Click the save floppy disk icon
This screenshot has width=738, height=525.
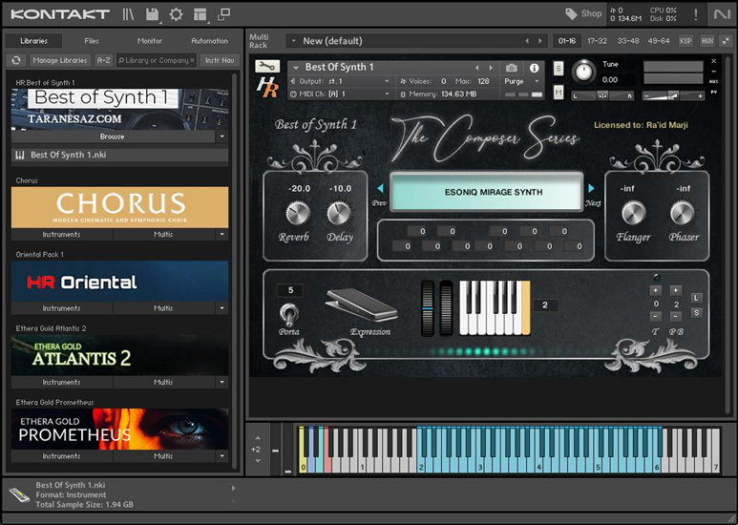153,14
